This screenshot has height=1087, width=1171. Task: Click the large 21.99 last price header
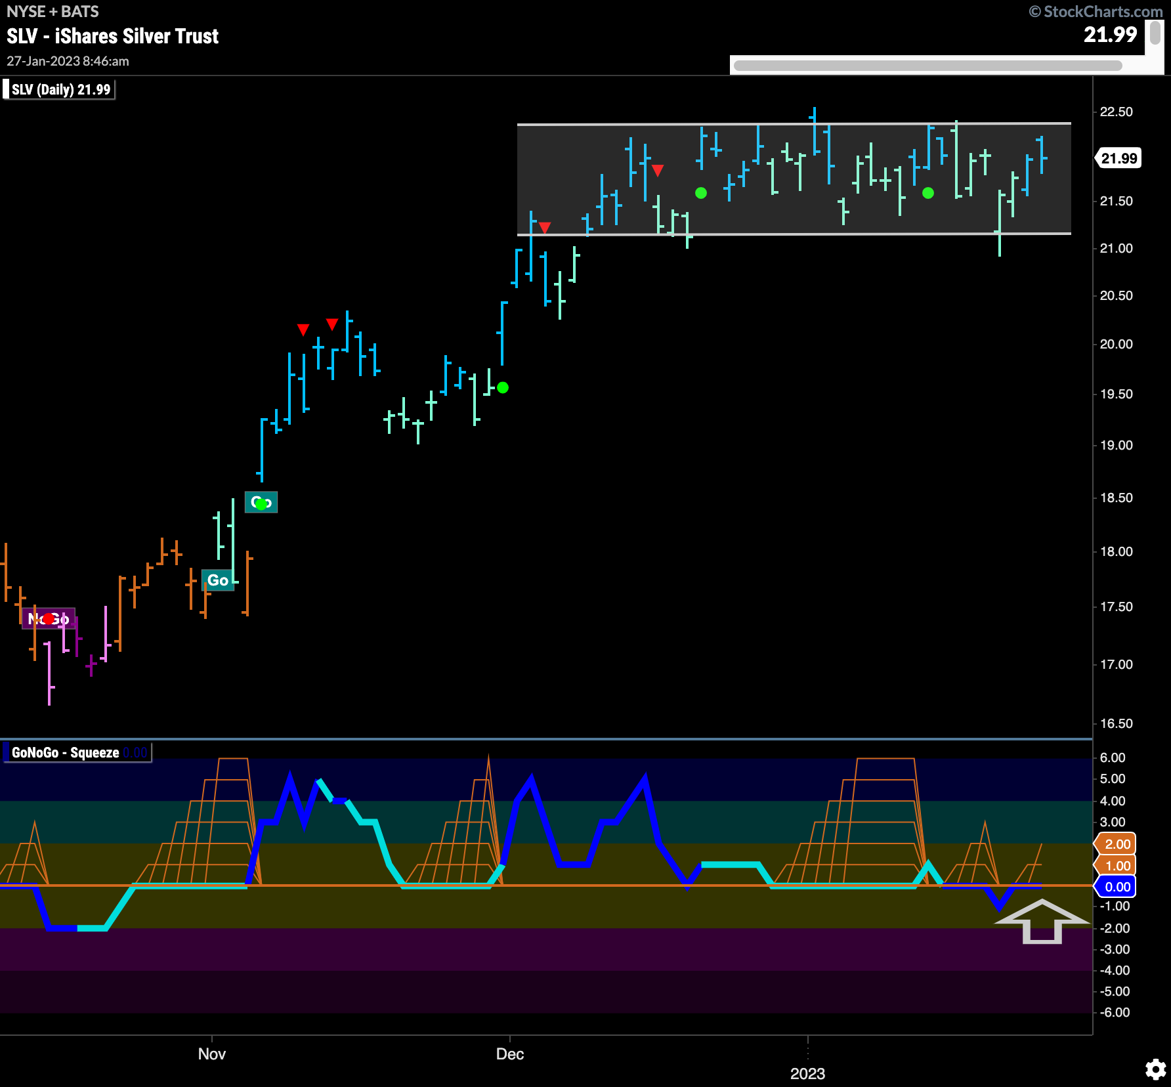pos(1110,34)
